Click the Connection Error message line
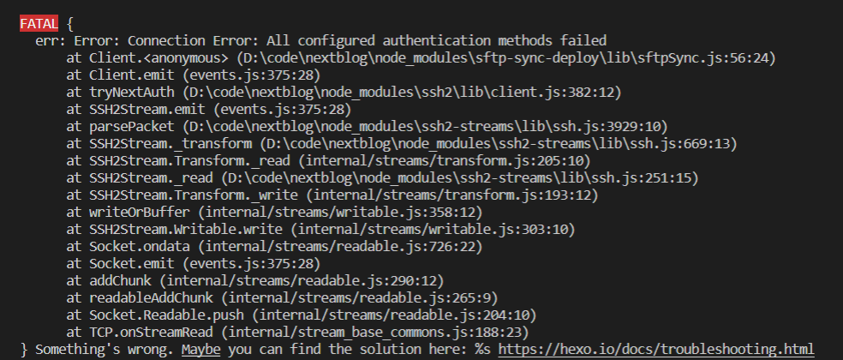843x360 pixels. 321,41
